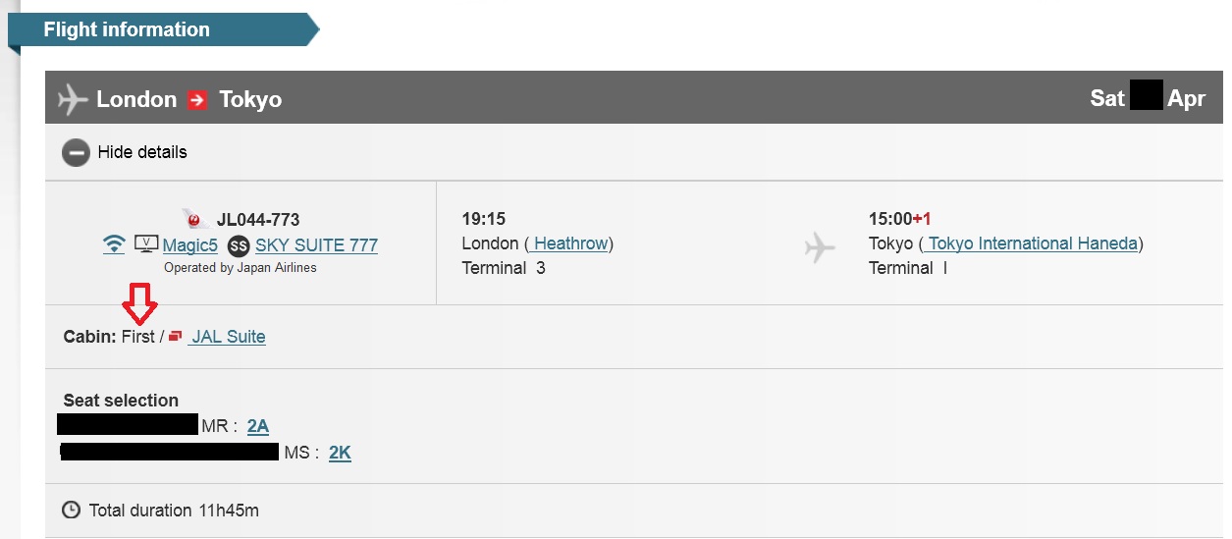The image size is (1232, 539).
Task: Click the airplane icon beside London
Action: (x=73, y=99)
